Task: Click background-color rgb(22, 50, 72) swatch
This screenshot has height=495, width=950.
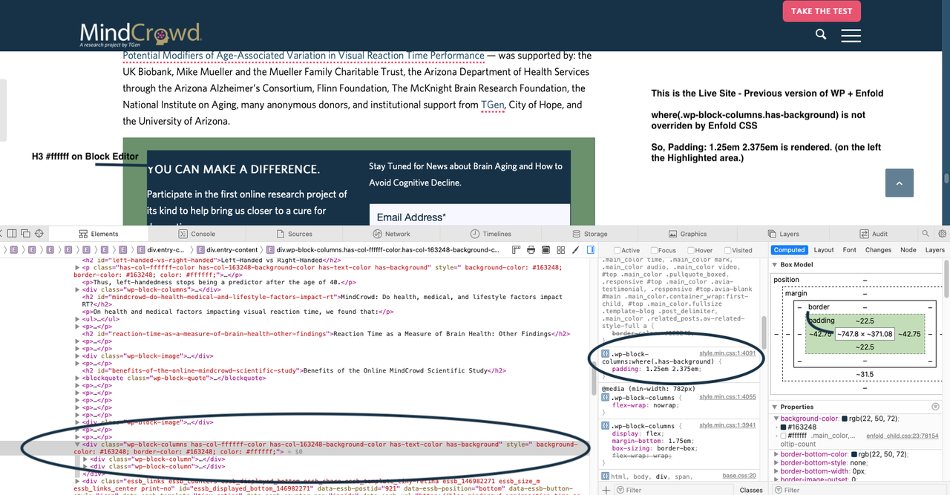Action: pos(844,419)
